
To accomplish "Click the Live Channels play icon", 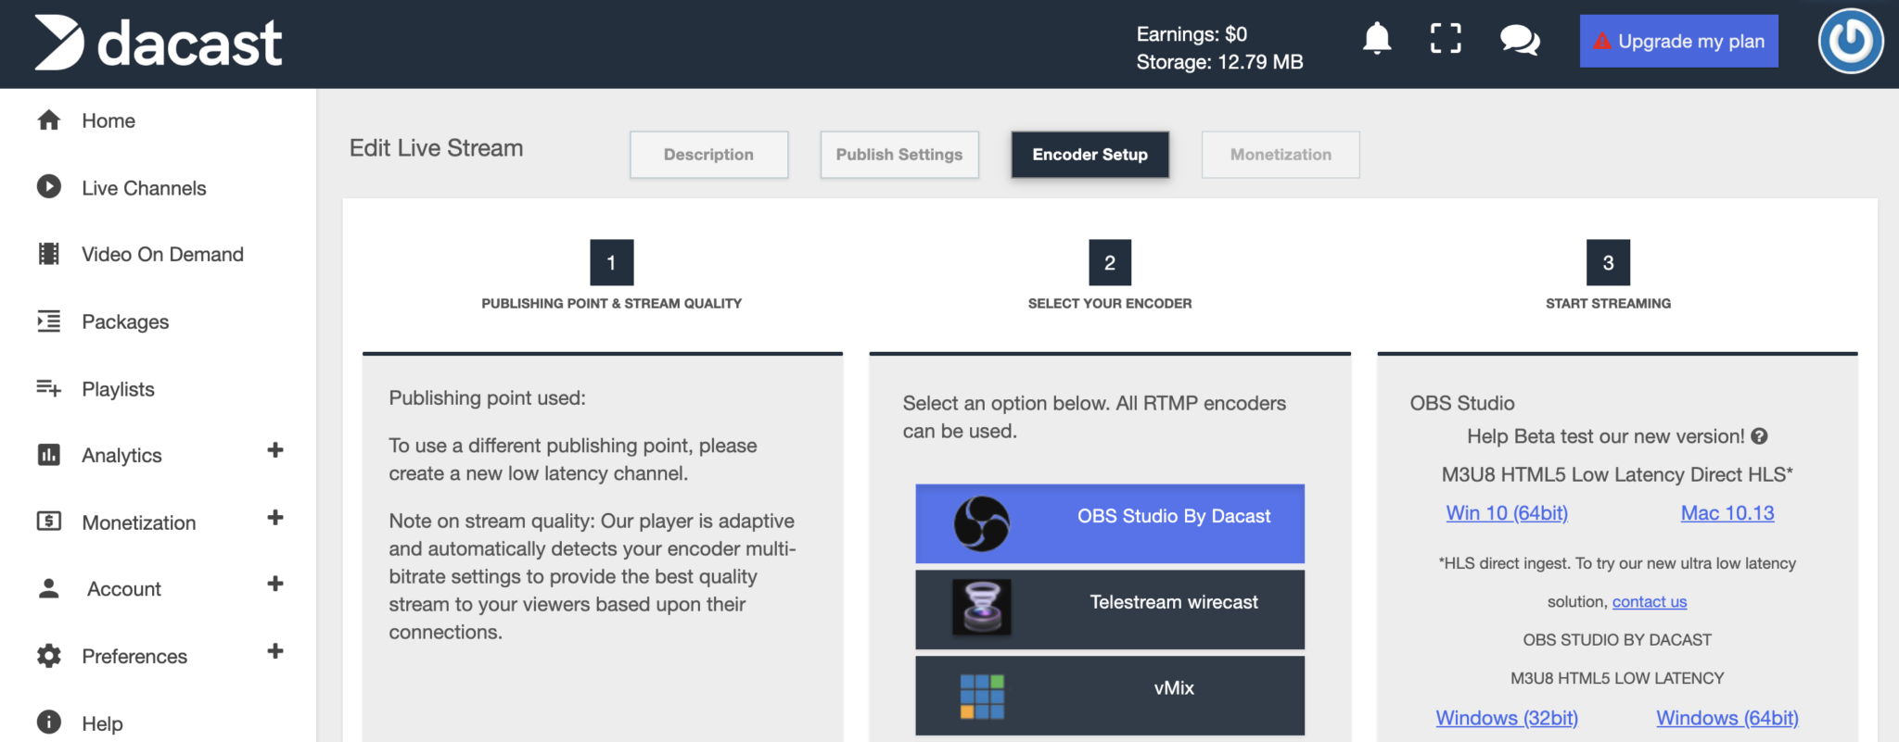I will point(49,187).
